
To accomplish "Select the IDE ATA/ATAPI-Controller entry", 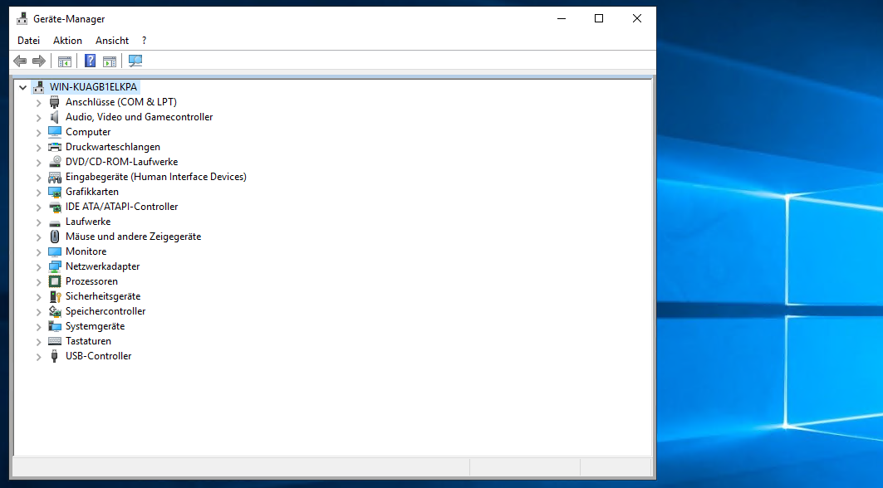I will (x=121, y=207).
